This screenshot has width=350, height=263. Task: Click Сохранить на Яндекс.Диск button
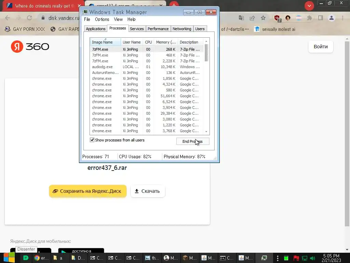coord(88,191)
